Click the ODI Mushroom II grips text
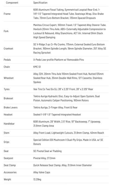 [x=68, y=142]
